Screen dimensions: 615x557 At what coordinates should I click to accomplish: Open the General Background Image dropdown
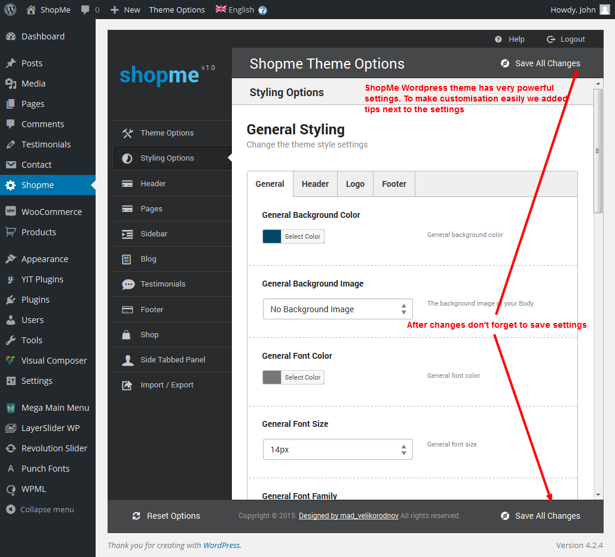point(338,309)
